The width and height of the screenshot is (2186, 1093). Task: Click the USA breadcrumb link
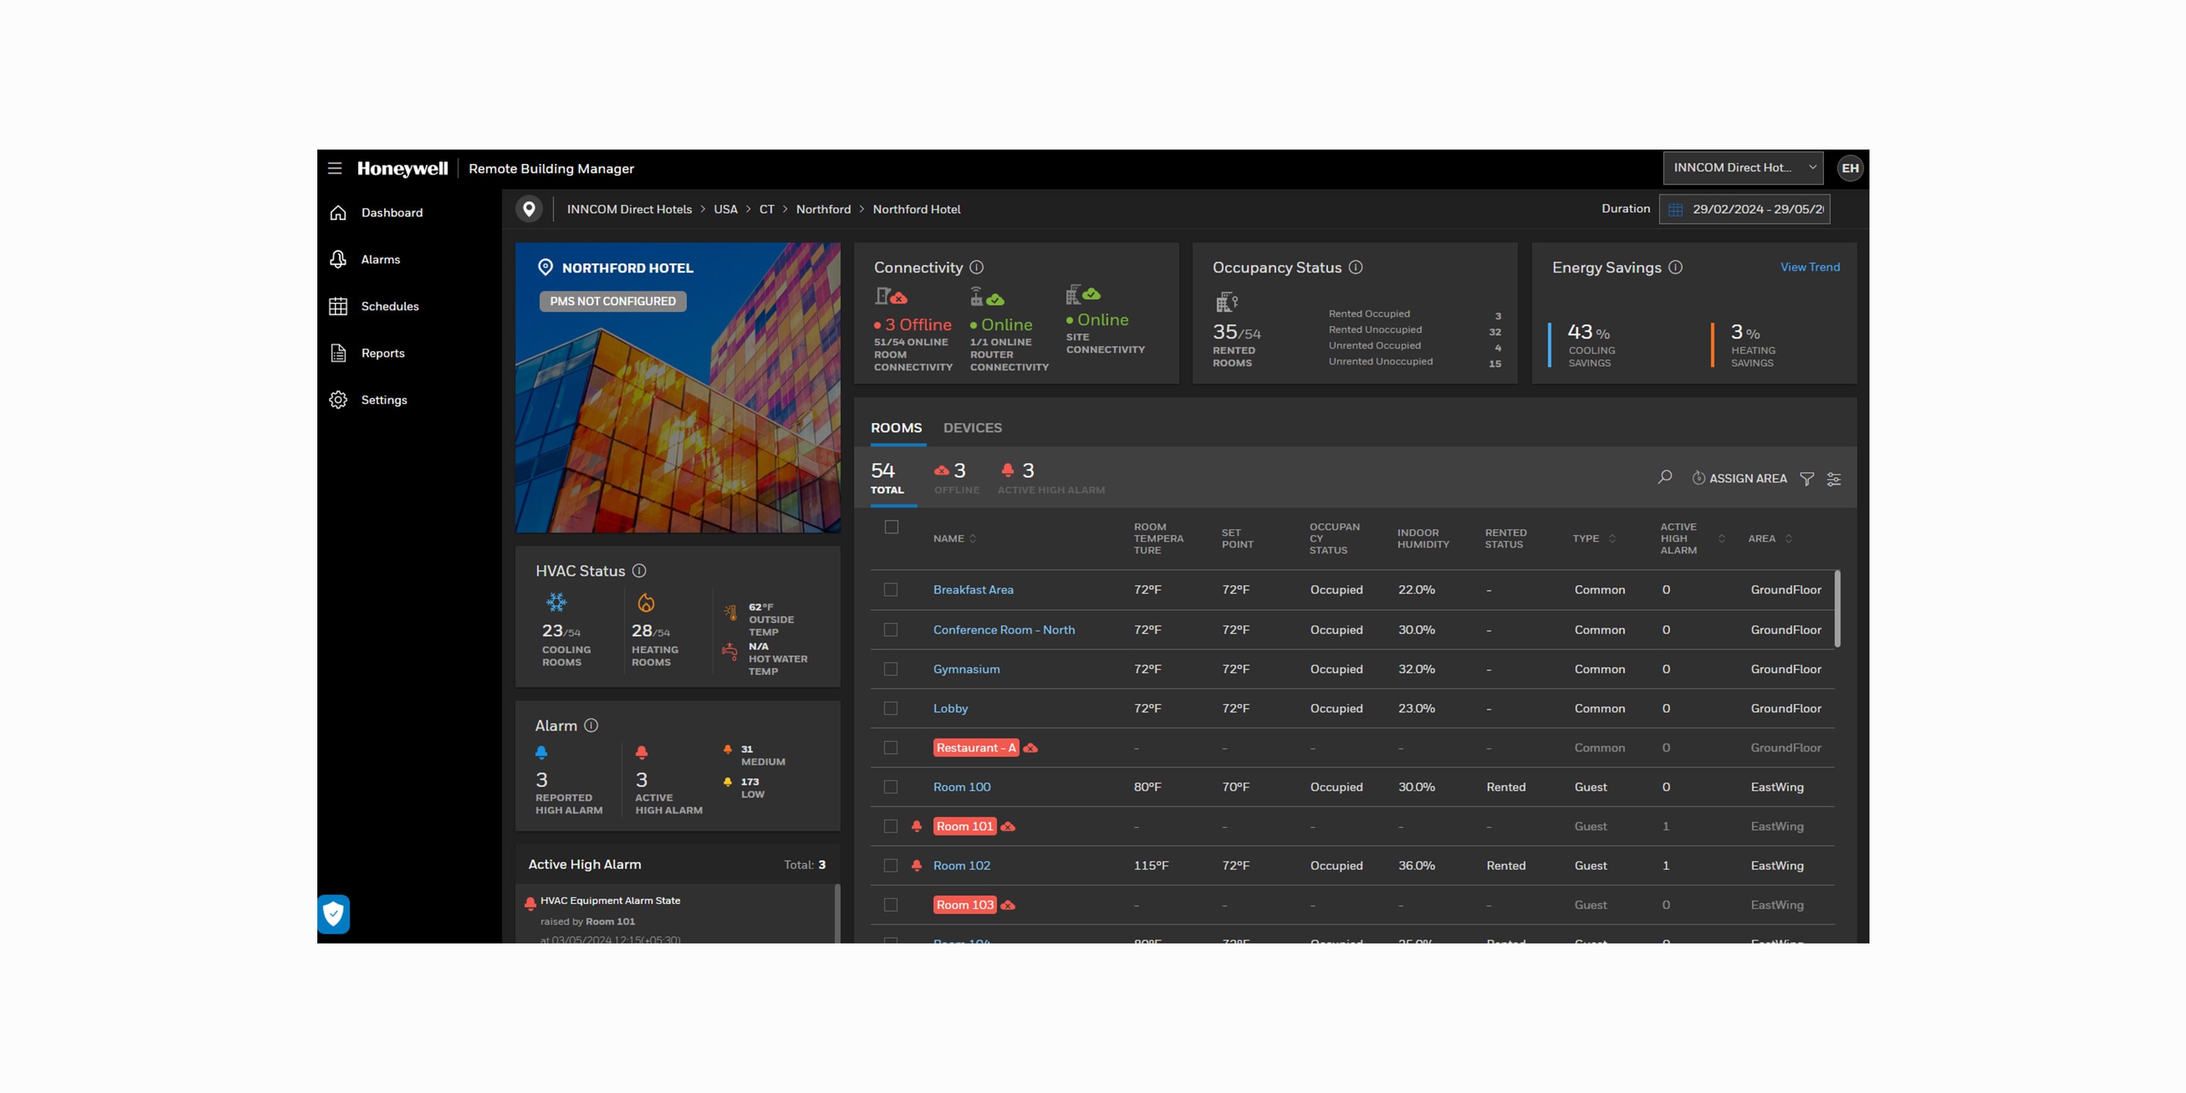point(726,209)
